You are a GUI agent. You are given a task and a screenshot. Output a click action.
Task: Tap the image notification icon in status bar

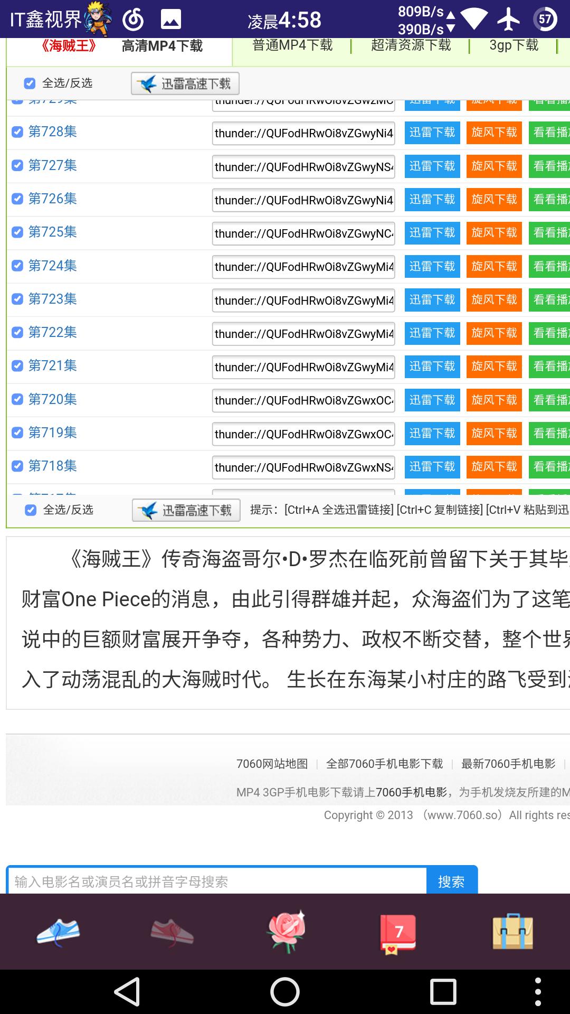coord(171,20)
